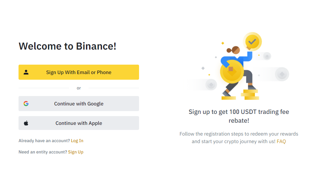Open the FAQ link

(x=281, y=142)
